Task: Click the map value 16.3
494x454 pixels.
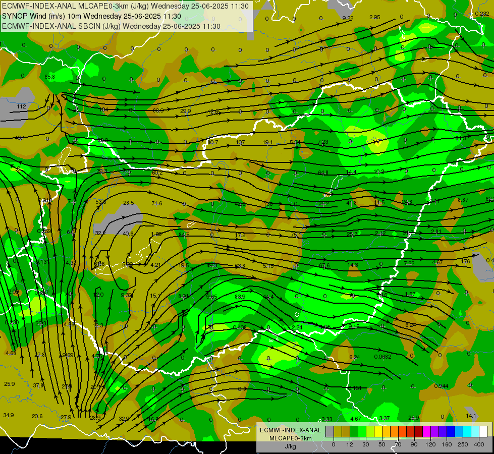Action: point(153,419)
